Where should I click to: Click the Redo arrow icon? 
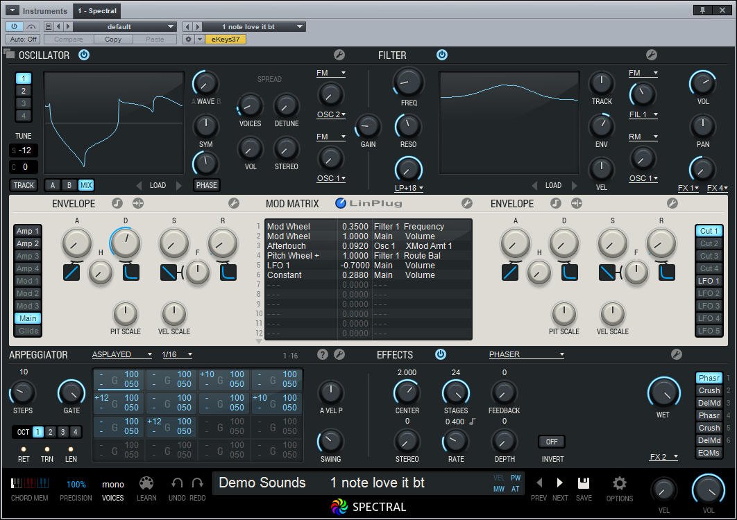pyautogui.click(x=197, y=483)
